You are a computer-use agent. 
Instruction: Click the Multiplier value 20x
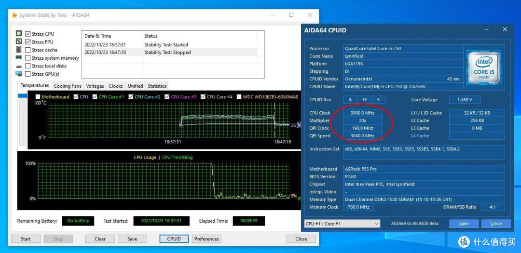[362, 120]
